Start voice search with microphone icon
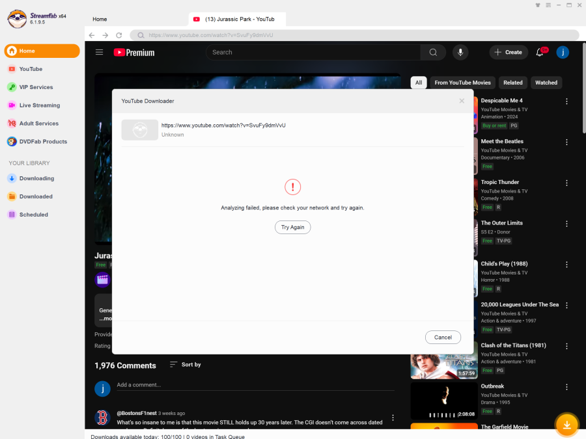 460,52
